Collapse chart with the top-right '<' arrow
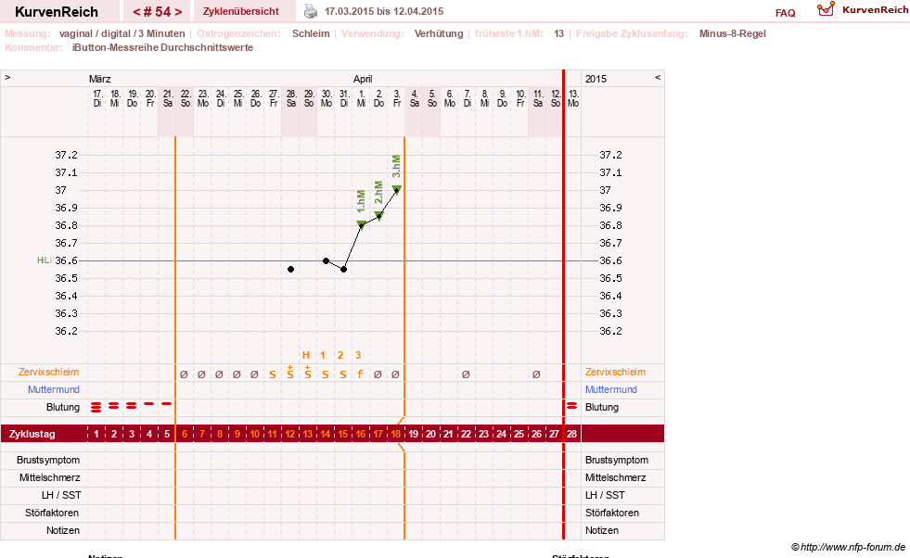The width and height of the screenshot is (910, 558). click(658, 77)
